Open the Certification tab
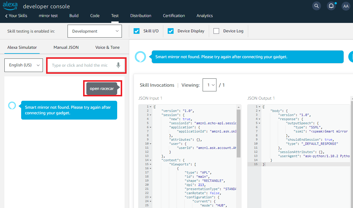The height and width of the screenshot is (208, 353). [x=174, y=16]
